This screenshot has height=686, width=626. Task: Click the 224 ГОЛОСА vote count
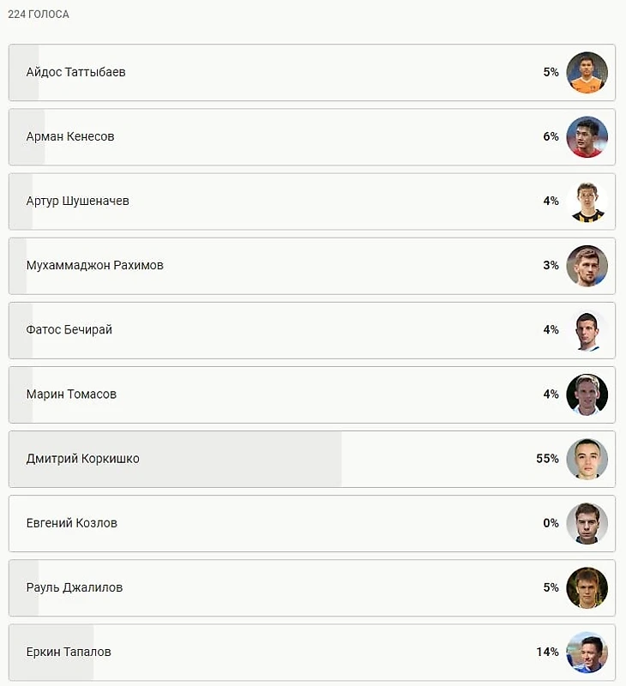pos(39,15)
